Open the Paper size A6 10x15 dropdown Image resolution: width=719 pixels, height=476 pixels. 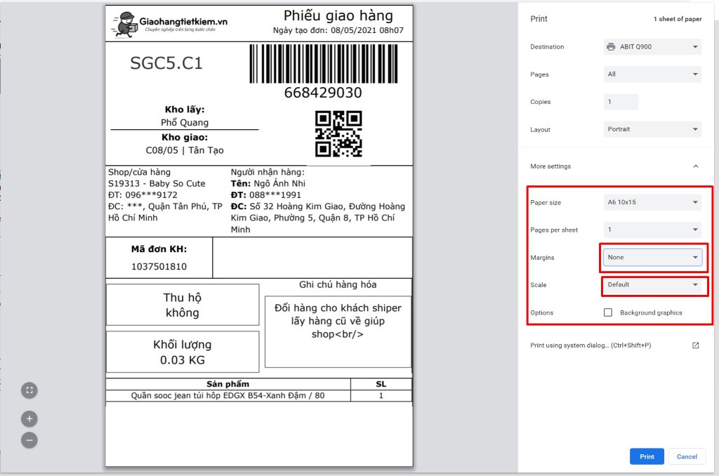coord(652,202)
